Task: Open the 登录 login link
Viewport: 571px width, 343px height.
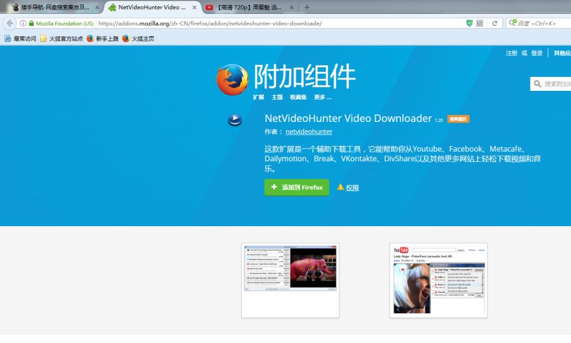Action: tap(537, 53)
